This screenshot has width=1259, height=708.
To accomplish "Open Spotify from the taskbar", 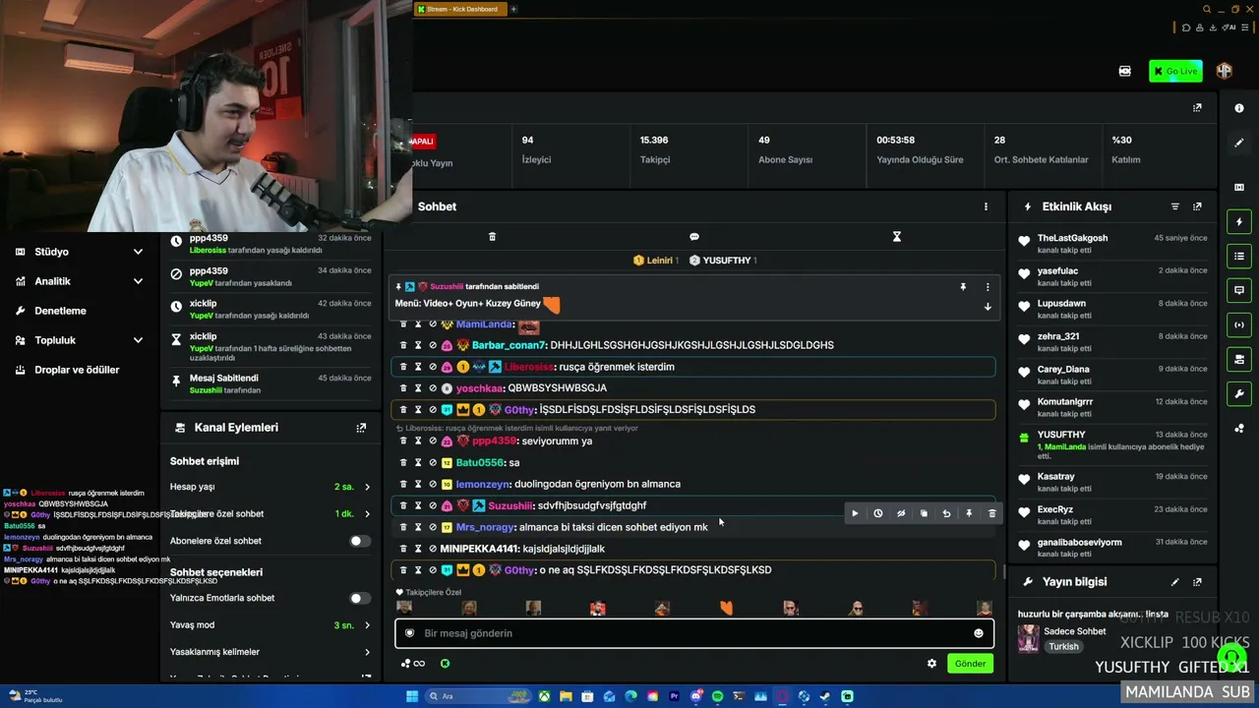I will coord(717,696).
